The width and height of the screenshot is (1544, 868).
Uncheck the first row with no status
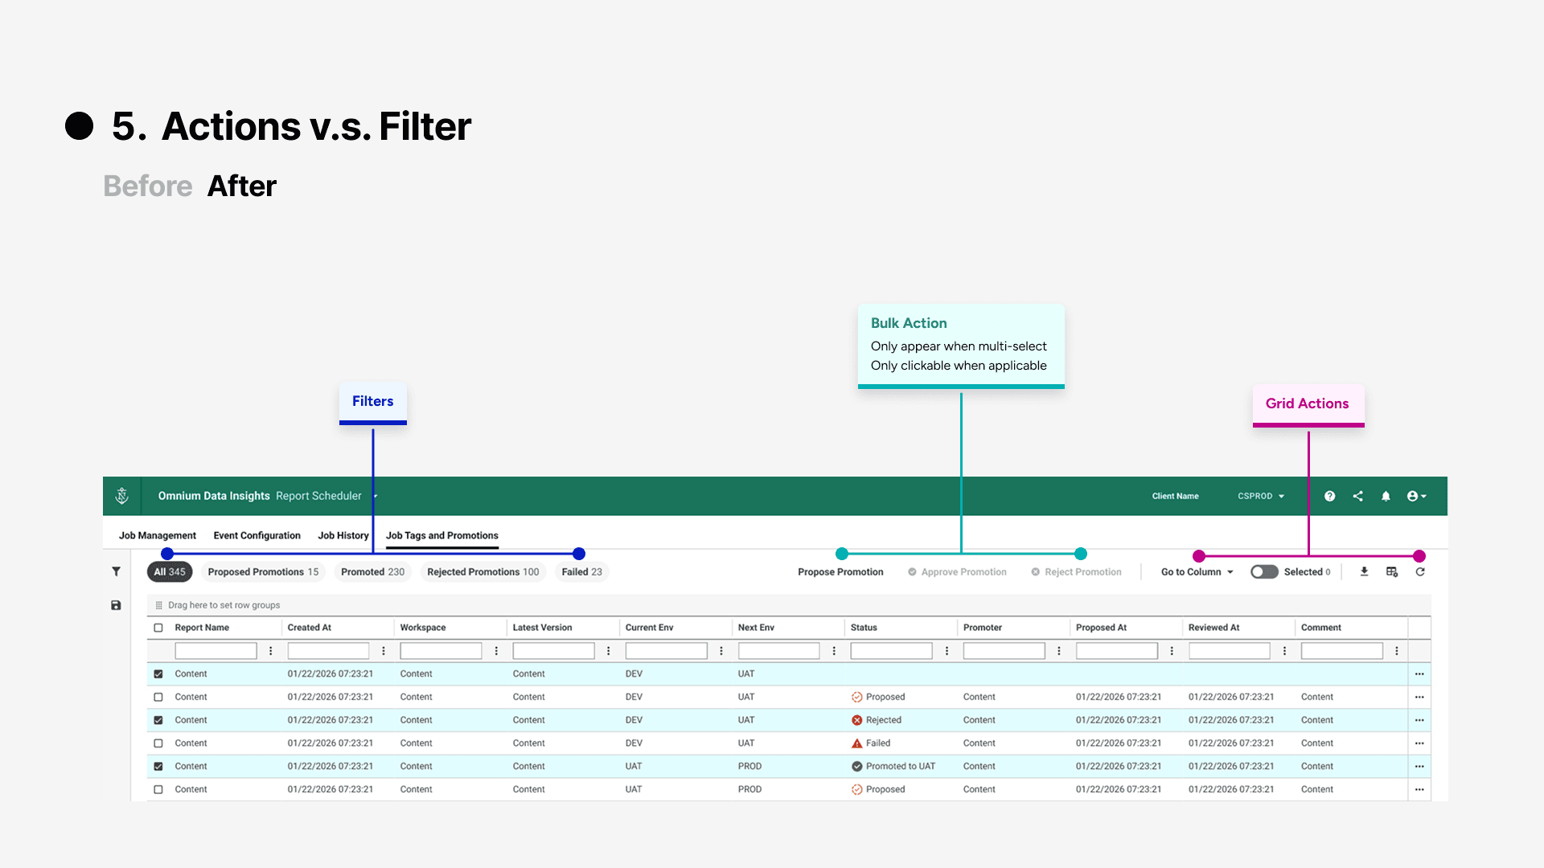pyautogui.click(x=158, y=674)
